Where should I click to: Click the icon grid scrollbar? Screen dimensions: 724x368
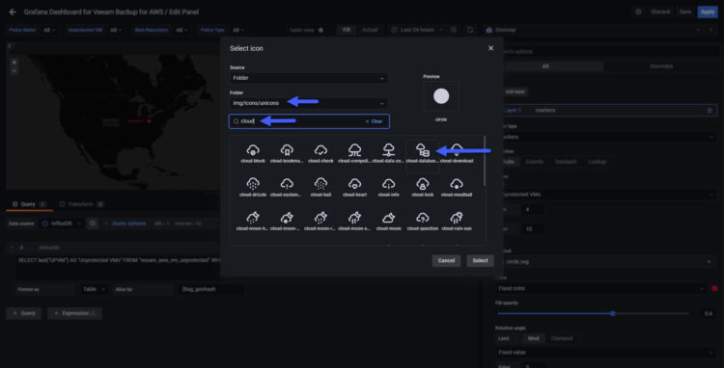pyautogui.click(x=484, y=161)
